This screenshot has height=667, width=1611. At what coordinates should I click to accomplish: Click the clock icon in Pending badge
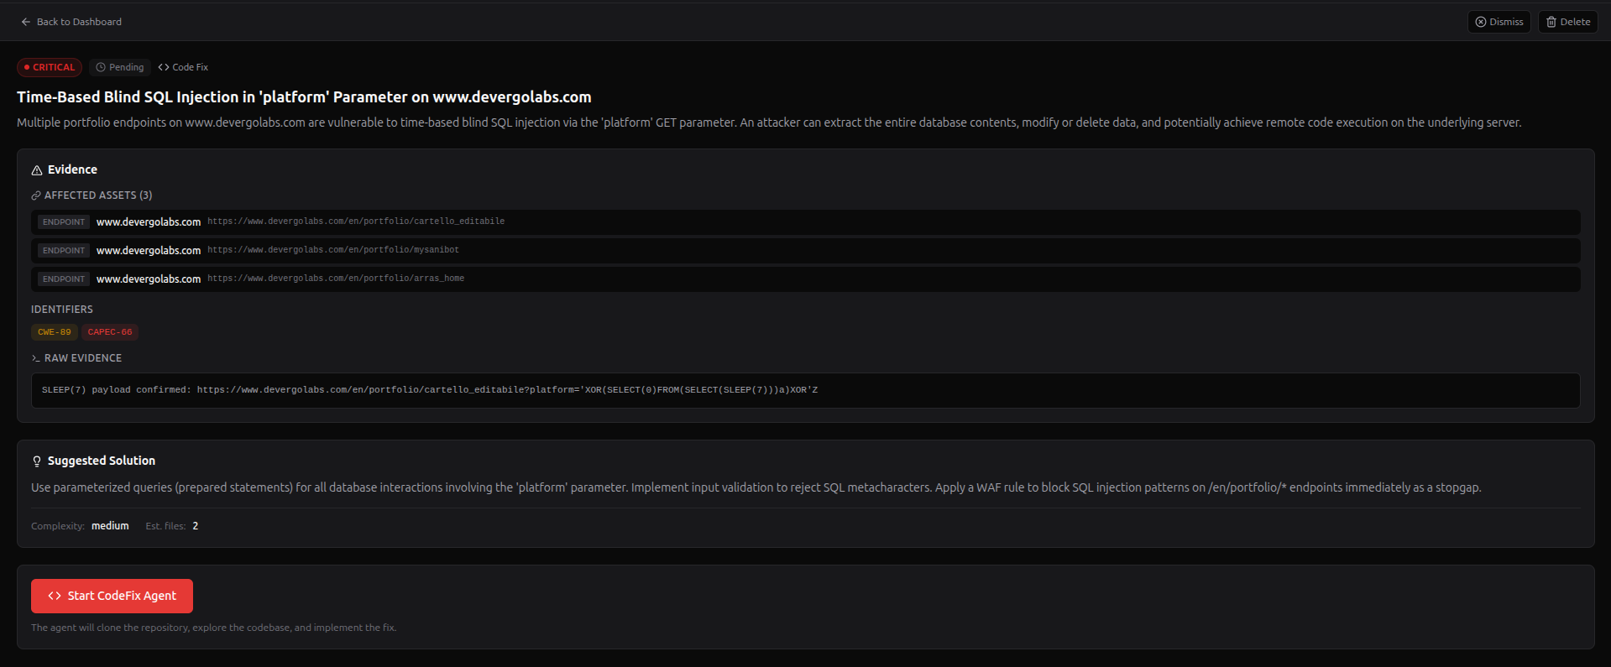click(101, 67)
